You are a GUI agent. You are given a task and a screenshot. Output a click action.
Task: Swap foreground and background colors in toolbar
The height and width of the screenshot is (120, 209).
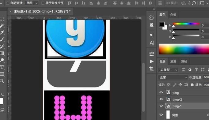point(2,95)
